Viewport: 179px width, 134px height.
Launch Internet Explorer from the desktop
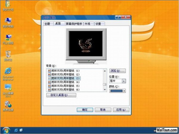(x=8, y=72)
